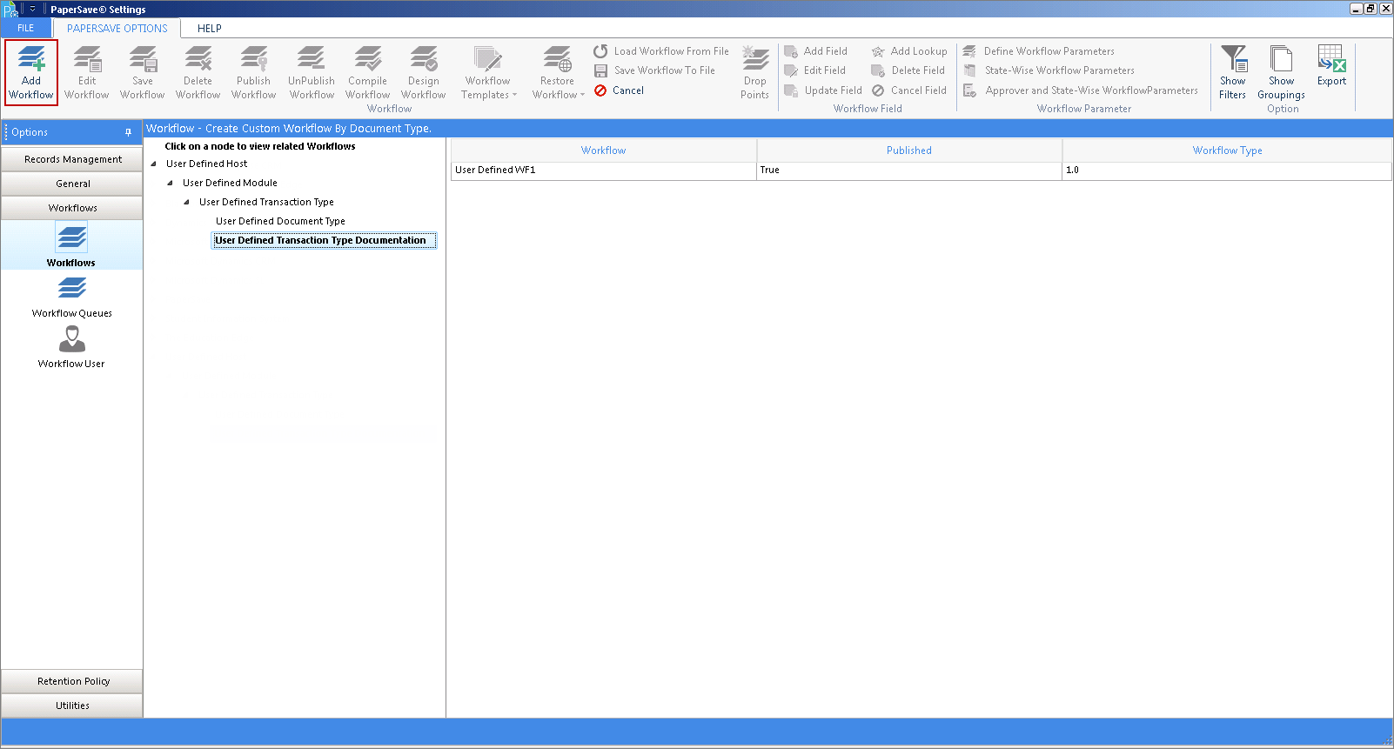
Task: Switch to the HELP ribbon tab
Action: point(210,28)
